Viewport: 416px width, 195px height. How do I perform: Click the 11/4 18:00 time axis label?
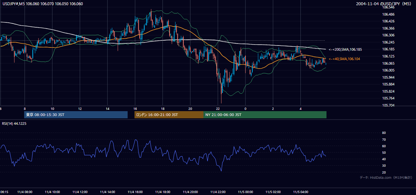pos(163,192)
